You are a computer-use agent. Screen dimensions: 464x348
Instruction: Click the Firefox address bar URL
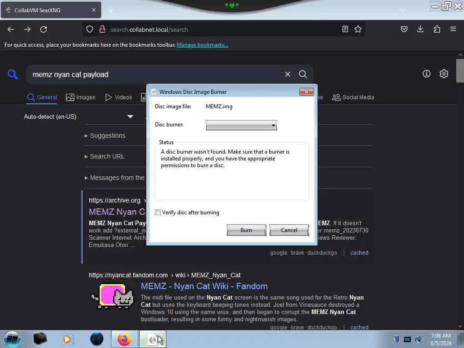pos(149,29)
